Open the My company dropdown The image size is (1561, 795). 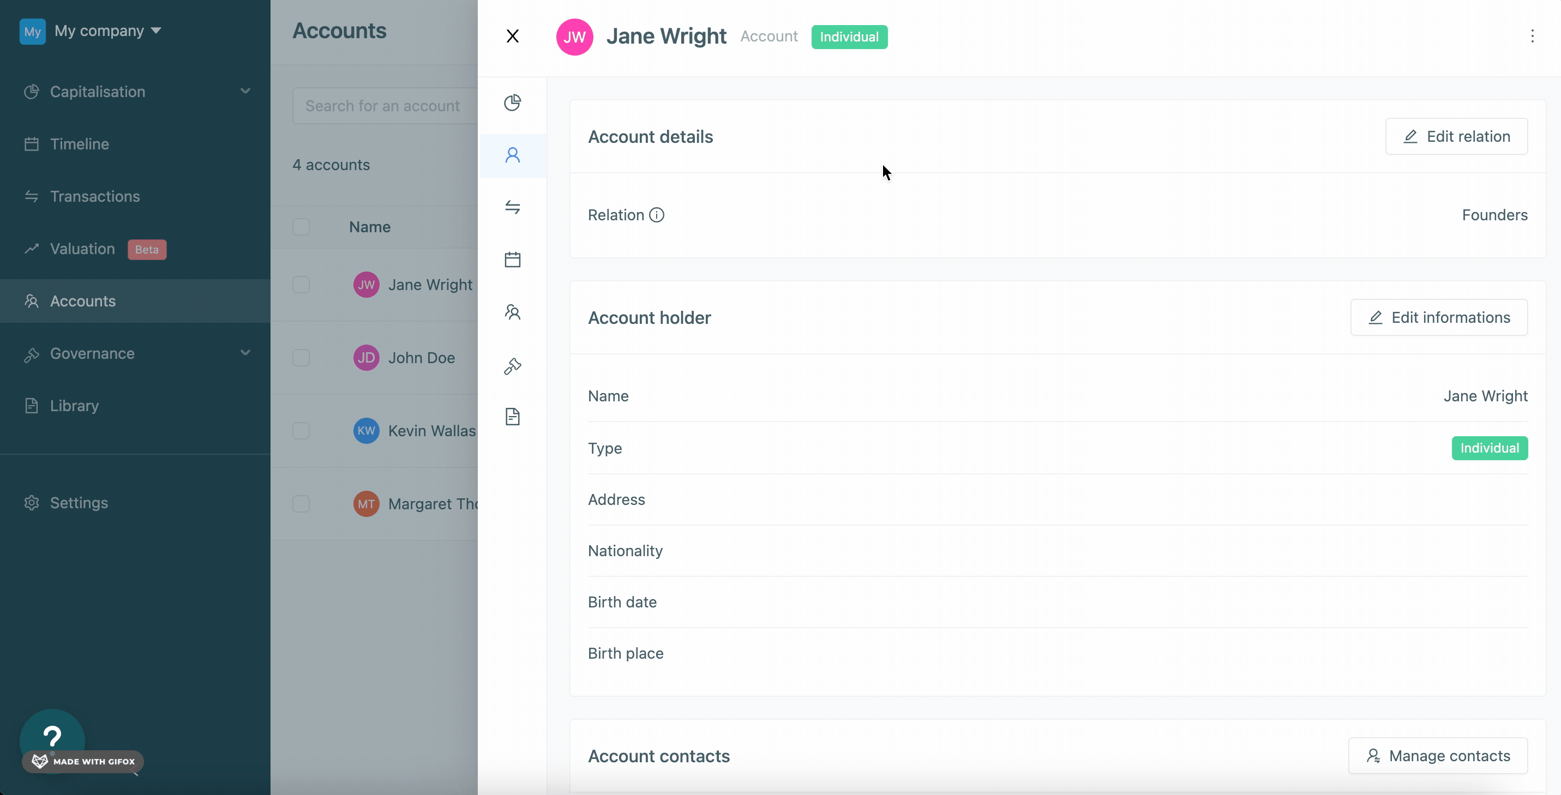[x=107, y=31]
